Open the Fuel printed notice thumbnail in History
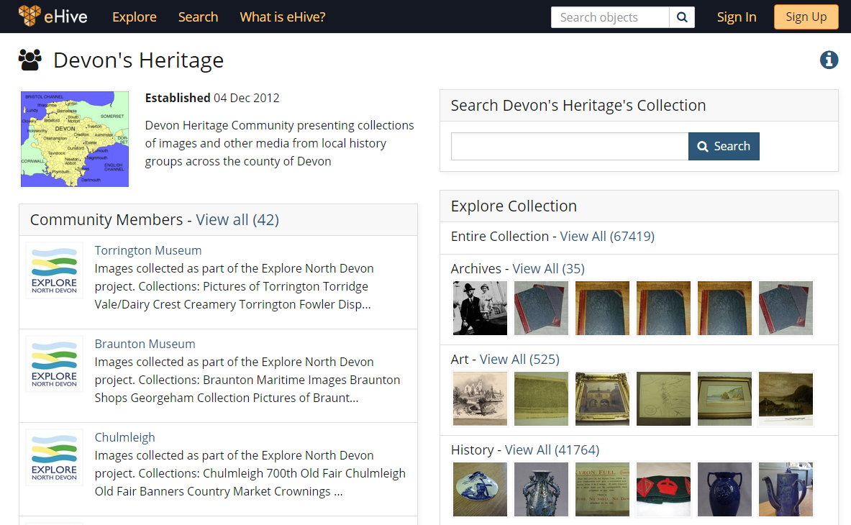The height and width of the screenshot is (525, 851). click(602, 489)
